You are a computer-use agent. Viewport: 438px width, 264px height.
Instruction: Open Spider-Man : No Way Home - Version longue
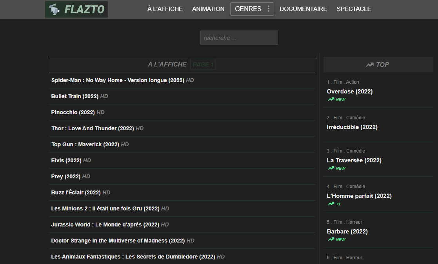point(118,80)
